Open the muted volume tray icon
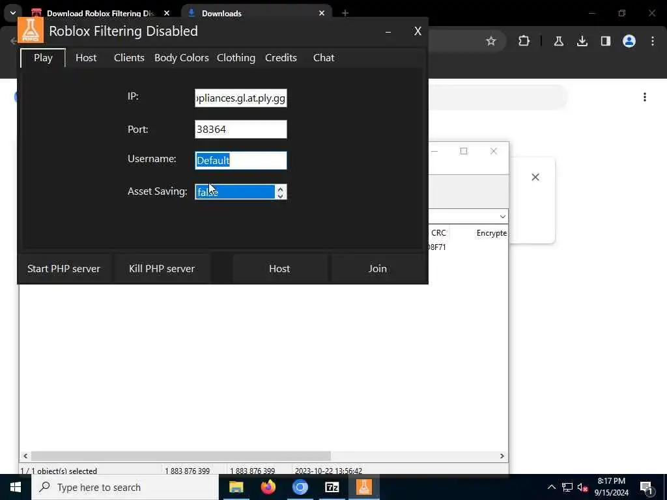The height and width of the screenshot is (500, 667). (582, 487)
